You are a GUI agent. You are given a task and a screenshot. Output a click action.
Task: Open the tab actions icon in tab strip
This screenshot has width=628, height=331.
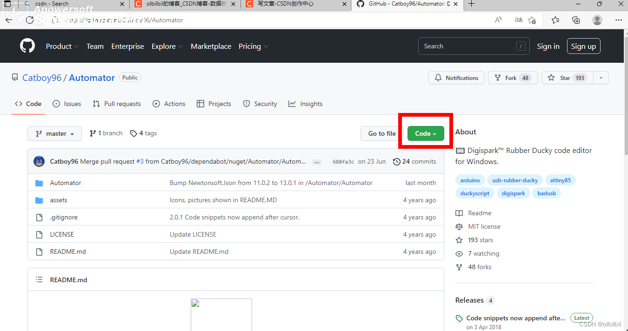coord(7,4)
